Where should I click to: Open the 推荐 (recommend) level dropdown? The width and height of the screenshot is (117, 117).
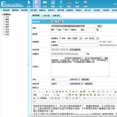click(x=77, y=38)
